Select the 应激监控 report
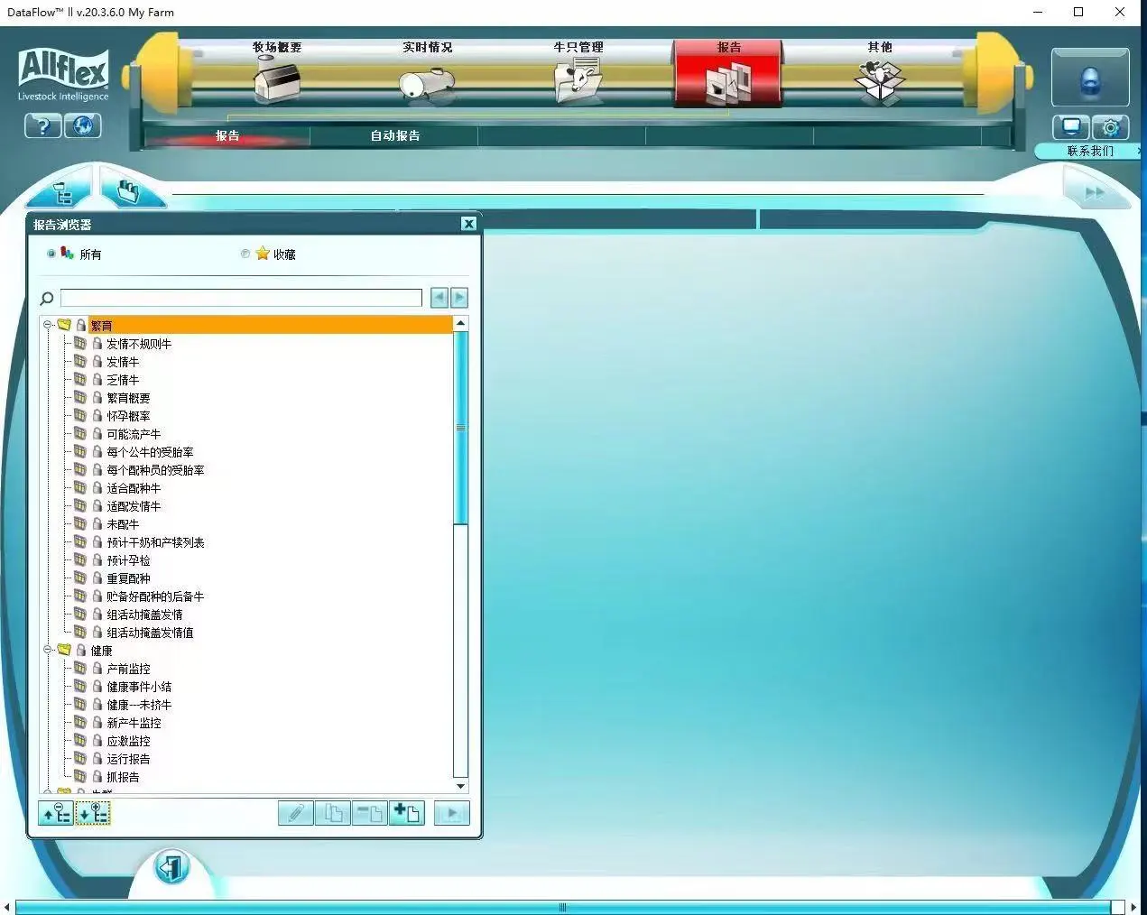This screenshot has width=1147, height=915. (x=128, y=741)
